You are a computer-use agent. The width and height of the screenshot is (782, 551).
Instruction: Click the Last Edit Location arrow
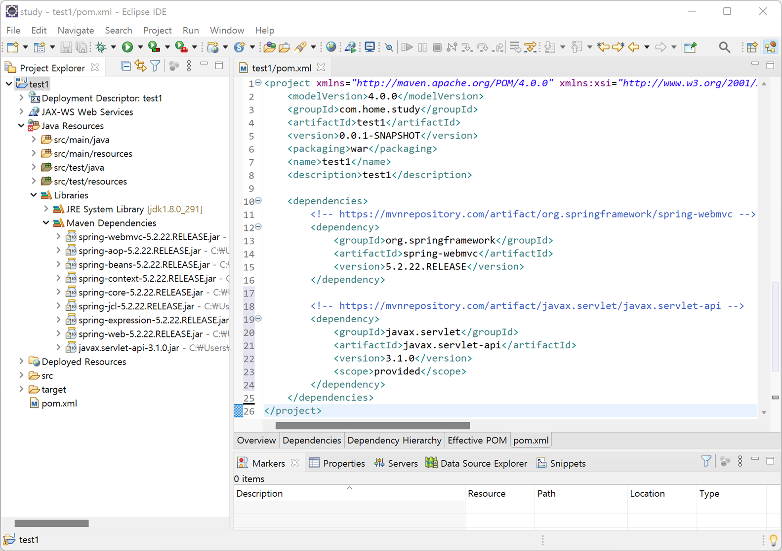point(603,47)
